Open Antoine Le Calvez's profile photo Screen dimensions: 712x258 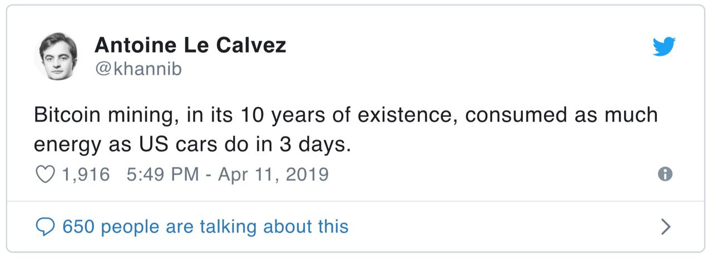(x=56, y=55)
